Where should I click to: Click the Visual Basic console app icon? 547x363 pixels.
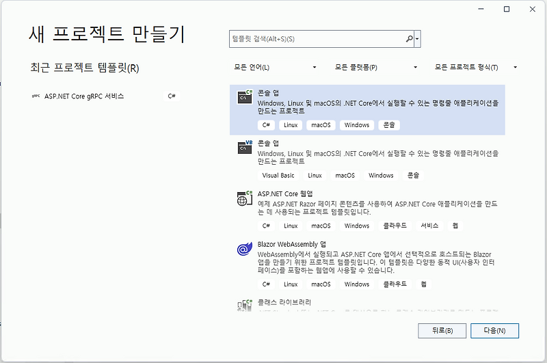pyautogui.click(x=245, y=147)
